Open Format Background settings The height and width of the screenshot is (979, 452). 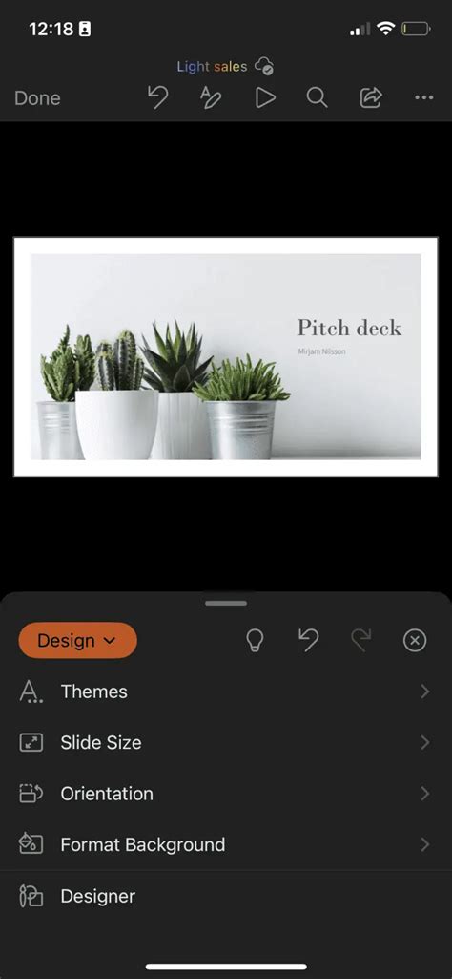[x=226, y=844]
